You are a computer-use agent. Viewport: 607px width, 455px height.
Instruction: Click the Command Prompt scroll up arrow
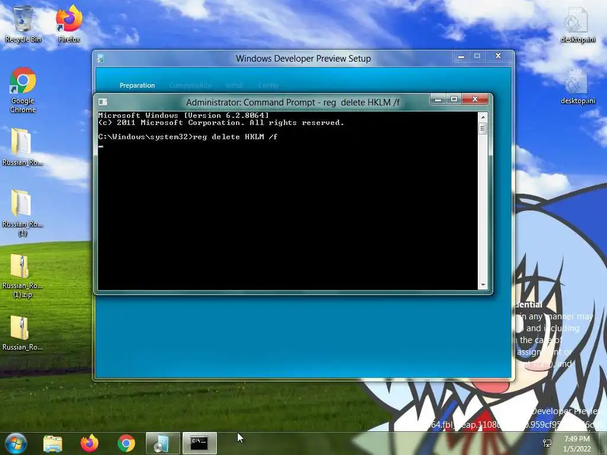pos(483,117)
